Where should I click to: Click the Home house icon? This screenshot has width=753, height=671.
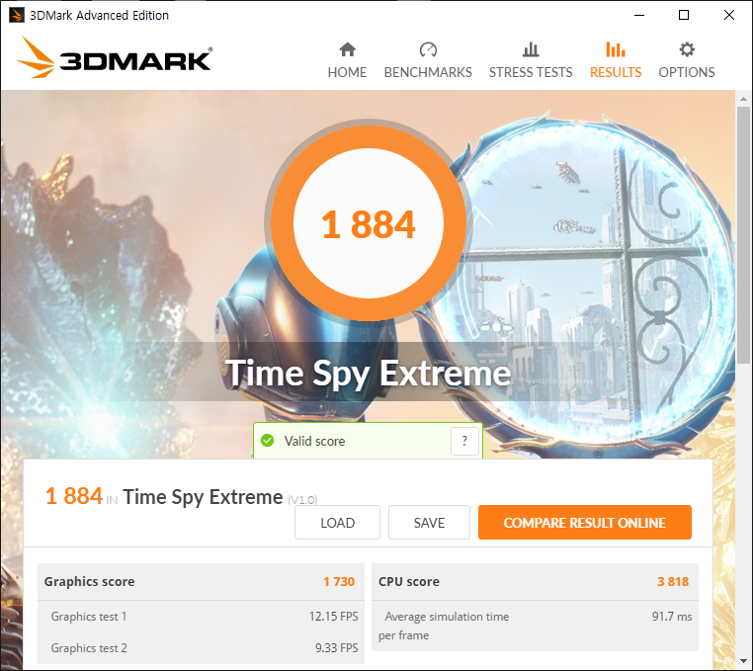click(x=347, y=49)
